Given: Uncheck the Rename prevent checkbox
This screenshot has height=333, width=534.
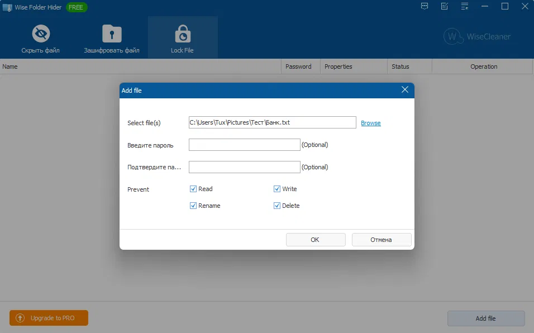Looking at the screenshot, I should (193, 206).
